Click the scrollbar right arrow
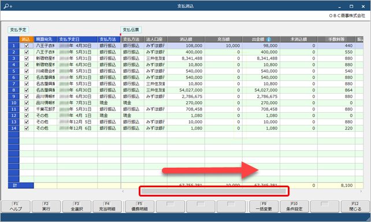This screenshot has width=371, height=222. click(x=361, y=191)
